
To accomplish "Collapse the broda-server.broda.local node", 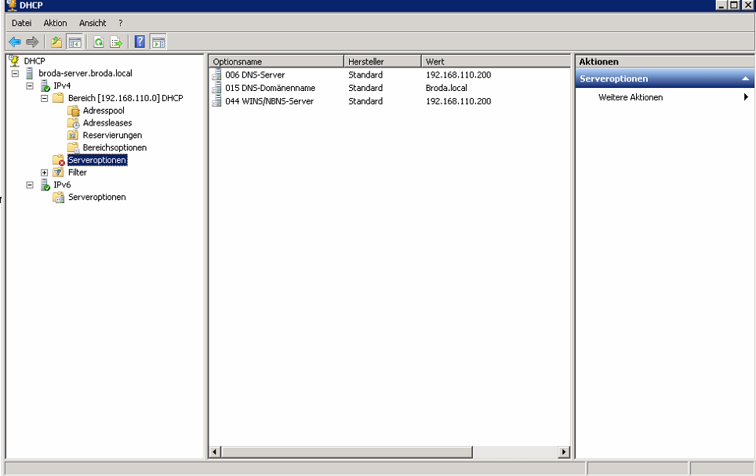I will pos(16,74).
